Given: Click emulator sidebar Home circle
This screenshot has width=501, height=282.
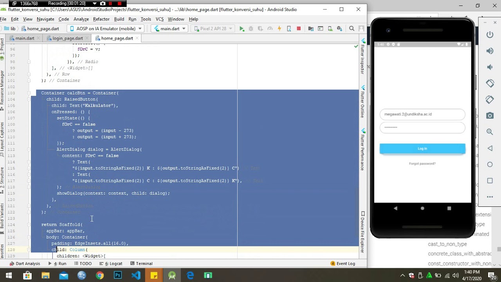Looking at the screenshot, I should click(x=490, y=164).
